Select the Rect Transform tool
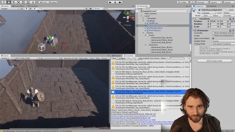 [23, 2]
